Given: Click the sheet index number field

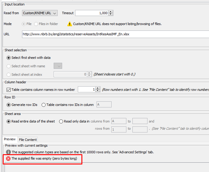Looking at the screenshot, I should coord(70,74).
